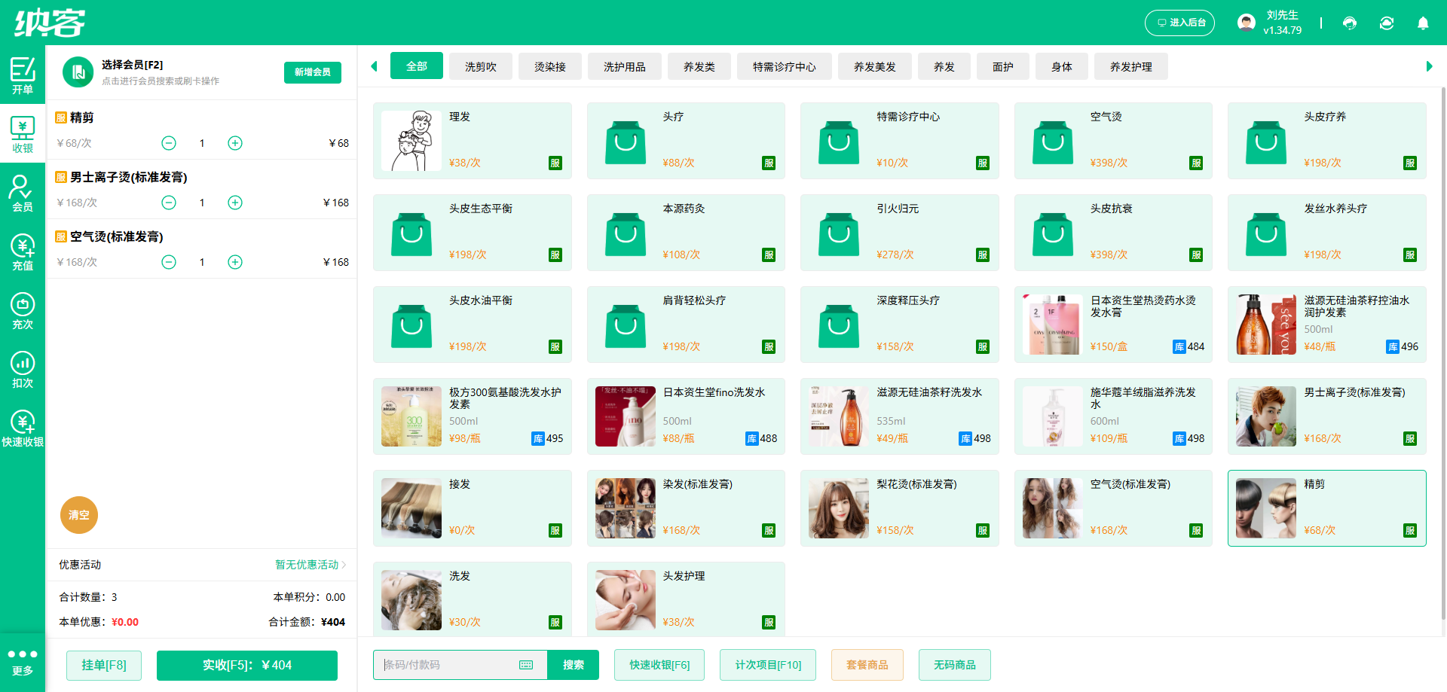The width and height of the screenshot is (1447, 692).
Task: Select the 烫染接 category tab
Action: point(550,66)
